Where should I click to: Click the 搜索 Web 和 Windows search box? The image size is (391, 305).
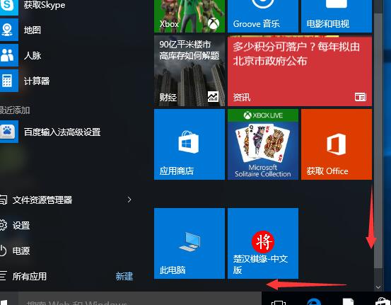140,299
